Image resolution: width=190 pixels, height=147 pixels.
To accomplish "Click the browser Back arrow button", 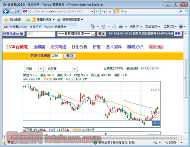I will [x=6, y=11].
